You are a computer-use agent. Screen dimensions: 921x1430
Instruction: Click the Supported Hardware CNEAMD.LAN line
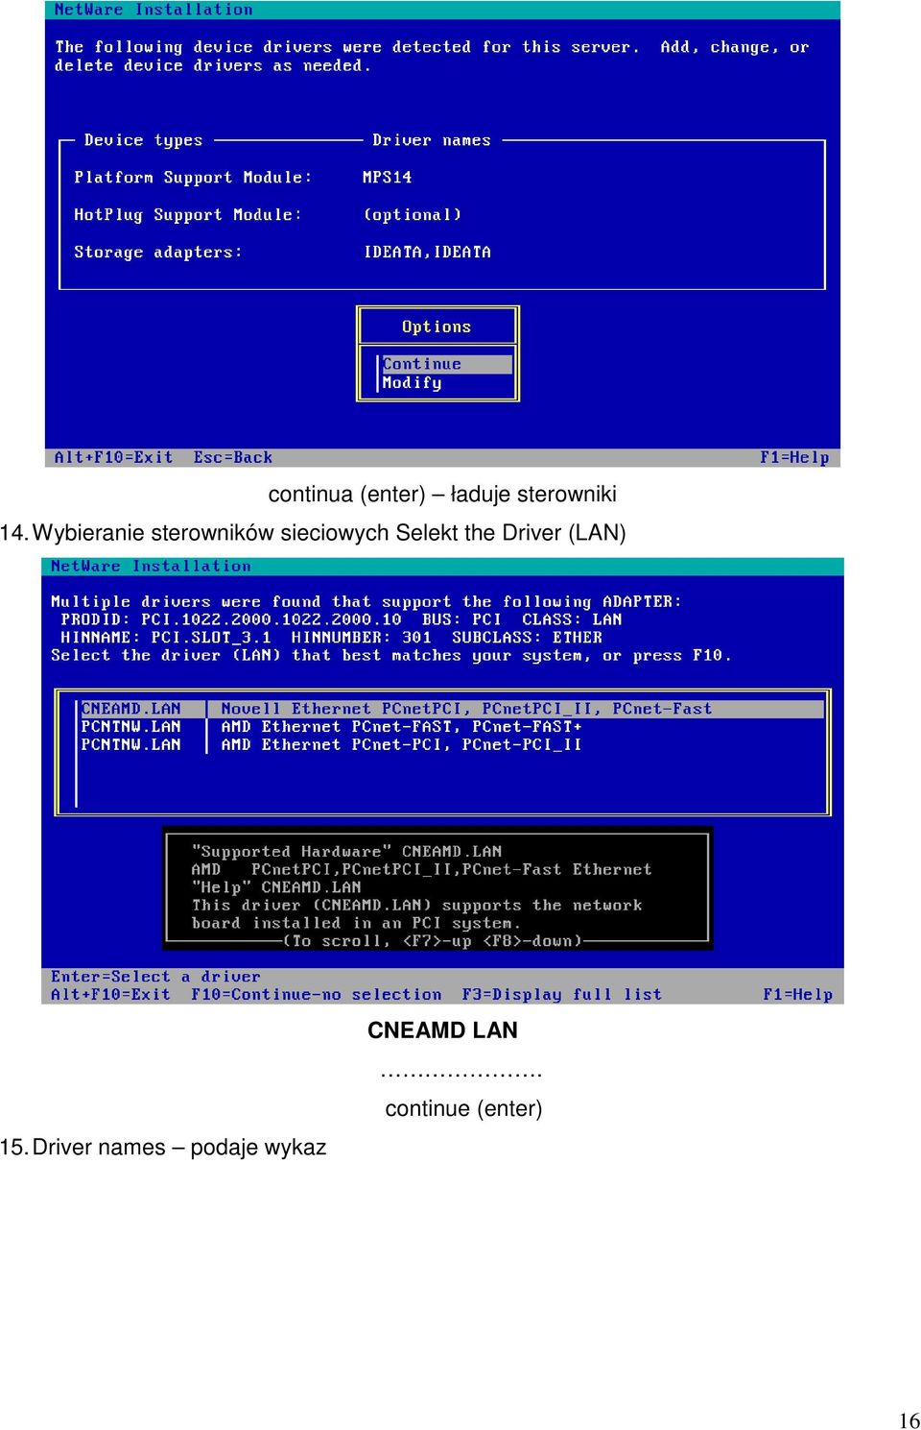point(346,851)
